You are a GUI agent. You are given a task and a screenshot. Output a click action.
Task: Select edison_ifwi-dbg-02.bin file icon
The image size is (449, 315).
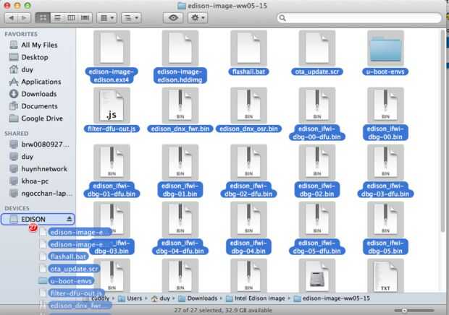(x=317, y=163)
